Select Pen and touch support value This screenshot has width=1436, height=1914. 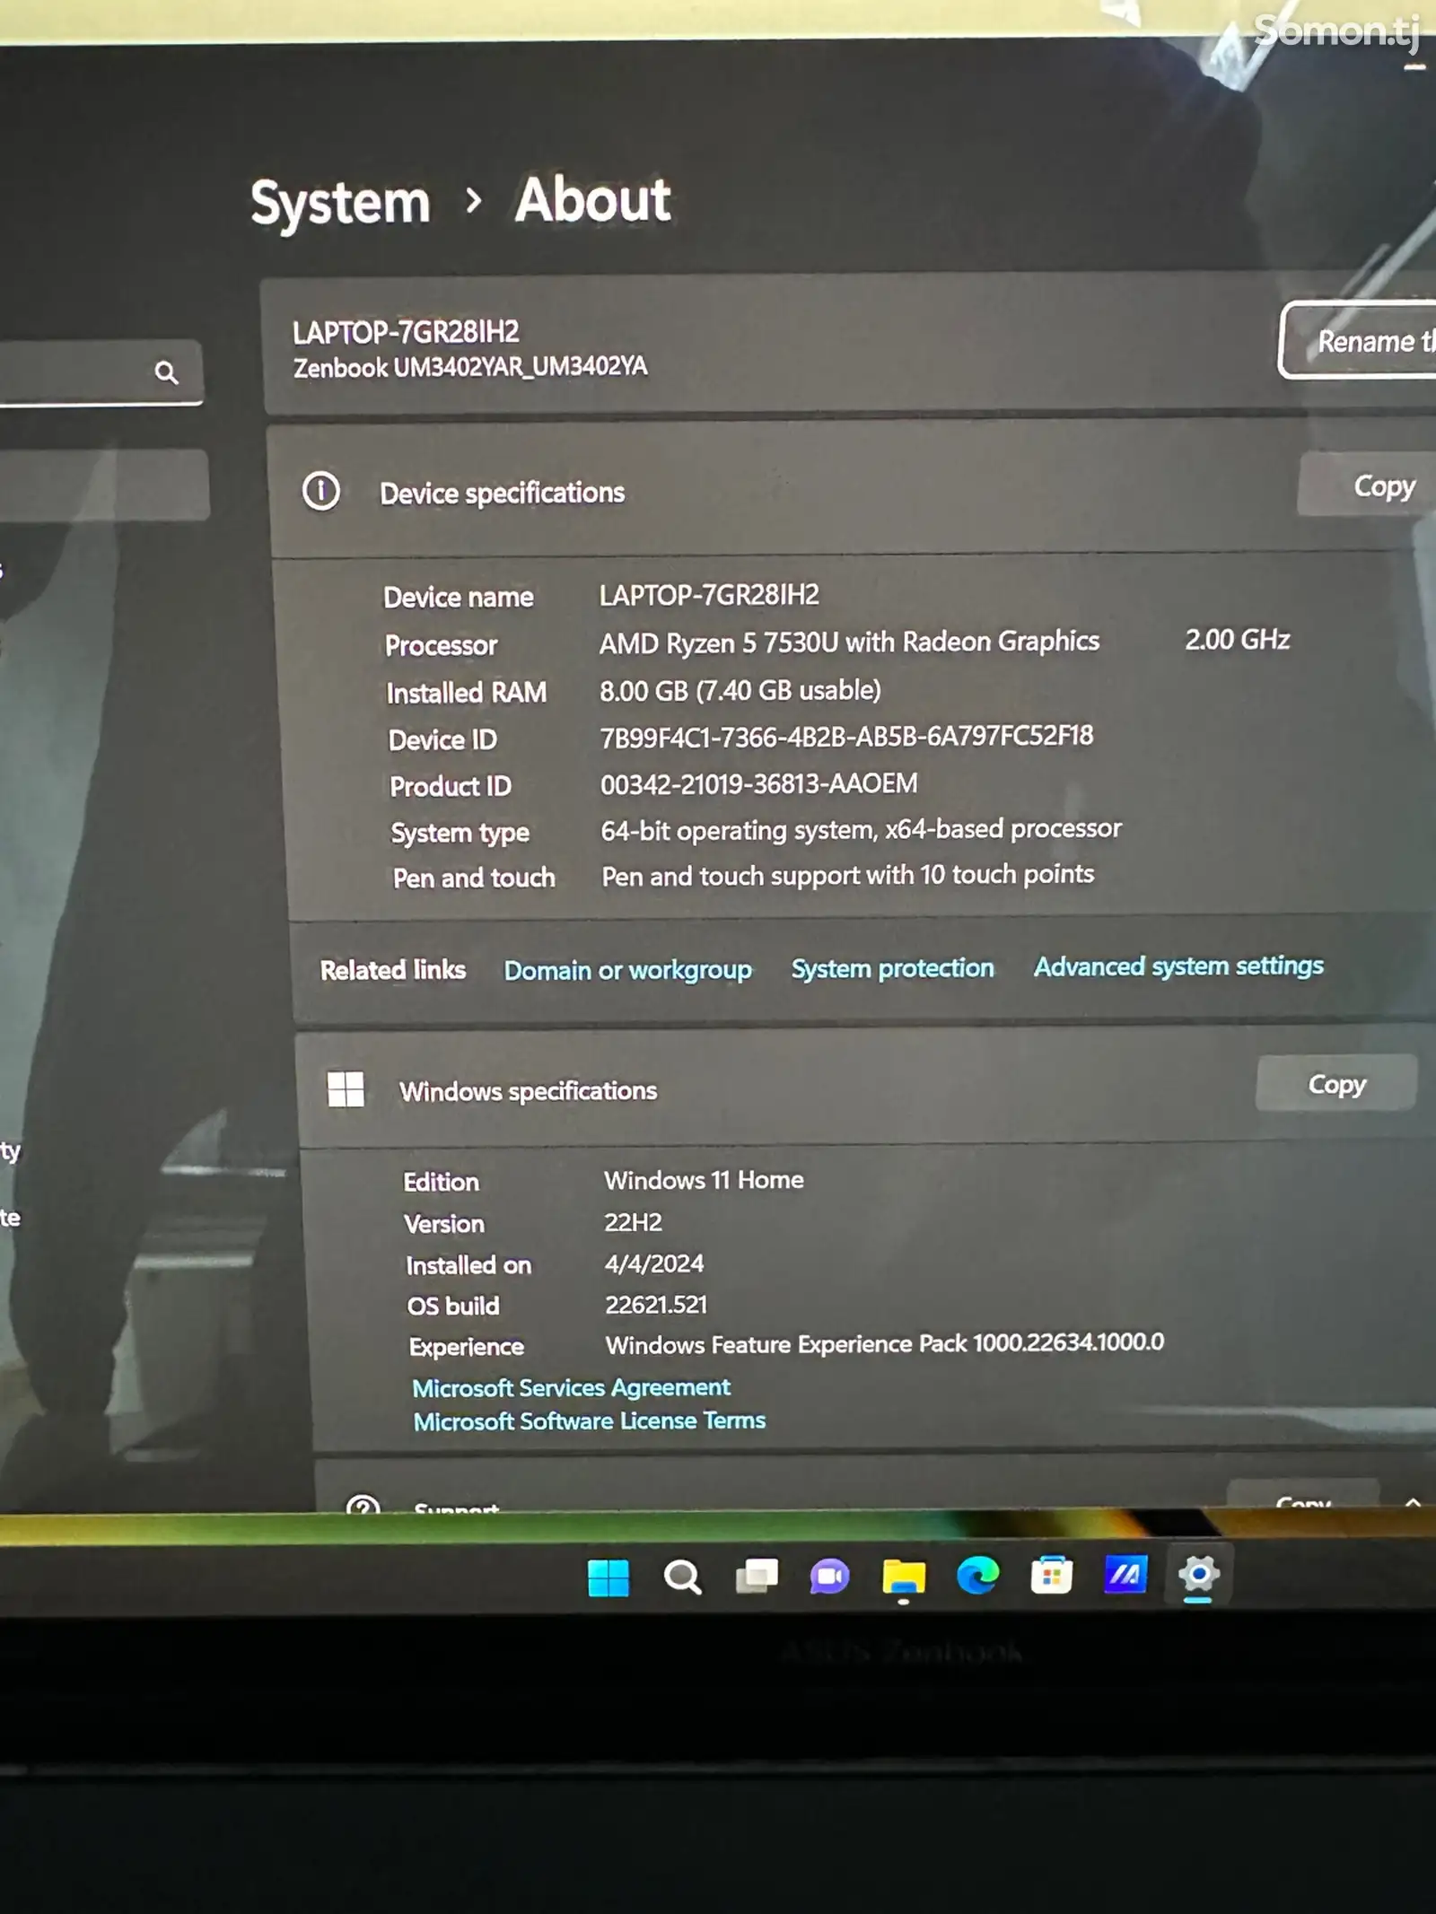click(x=847, y=875)
